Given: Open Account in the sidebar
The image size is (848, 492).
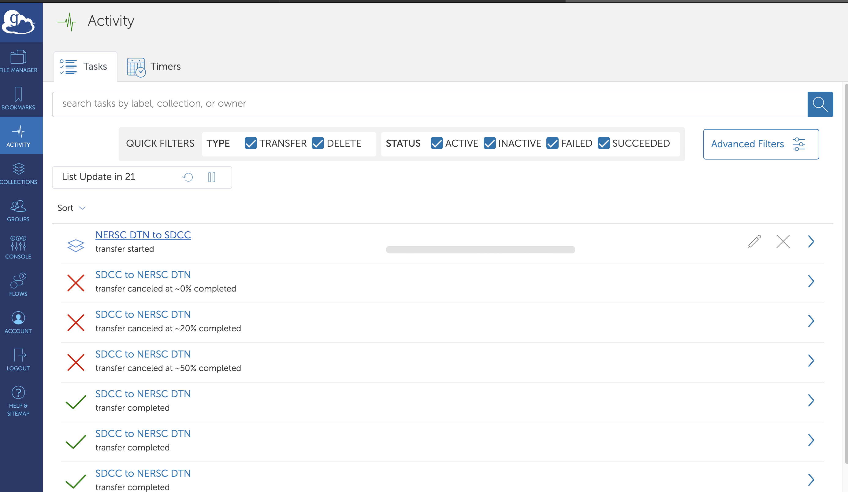Looking at the screenshot, I should pos(18,322).
